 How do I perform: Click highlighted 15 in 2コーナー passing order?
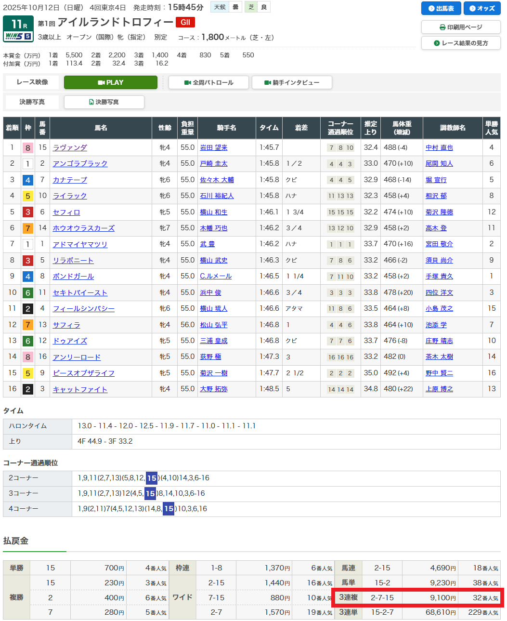pos(152,478)
